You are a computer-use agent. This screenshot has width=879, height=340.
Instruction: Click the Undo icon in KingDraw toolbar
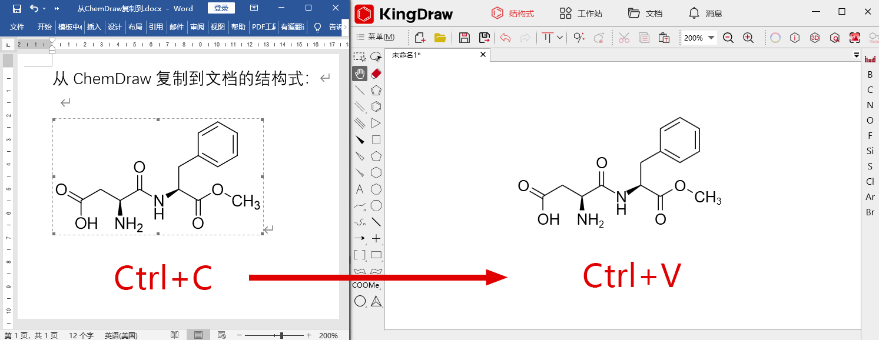coord(506,37)
